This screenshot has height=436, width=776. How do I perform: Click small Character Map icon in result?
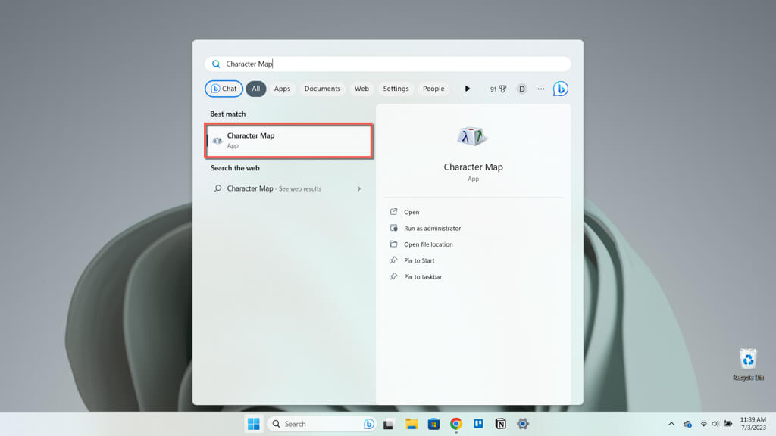click(x=217, y=141)
